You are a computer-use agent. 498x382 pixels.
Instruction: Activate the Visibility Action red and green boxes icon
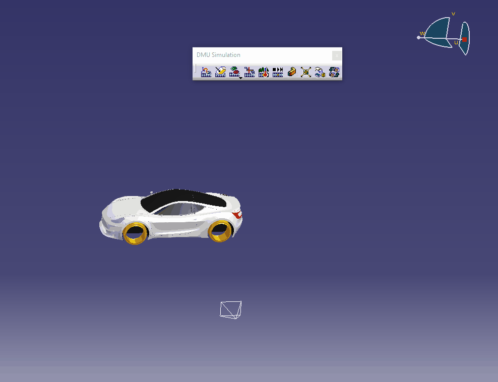click(x=234, y=72)
